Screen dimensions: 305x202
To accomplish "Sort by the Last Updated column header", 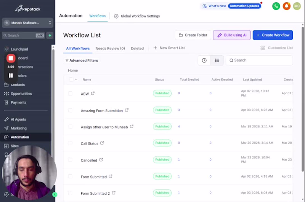I will coord(252,80).
